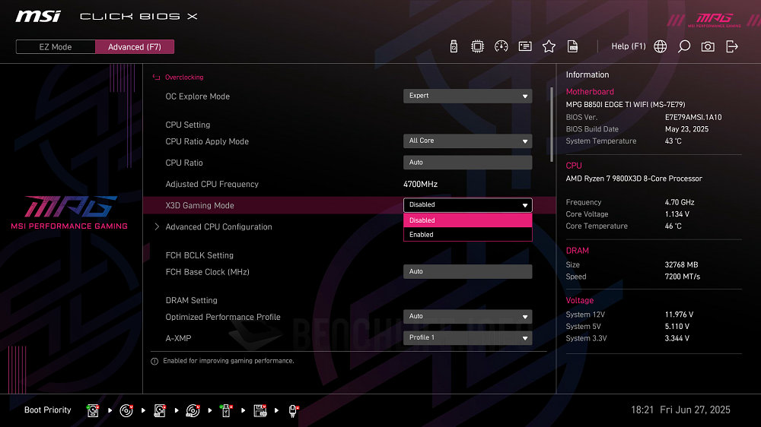
Task: Select the network cable boot icon
Action: point(293,410)
